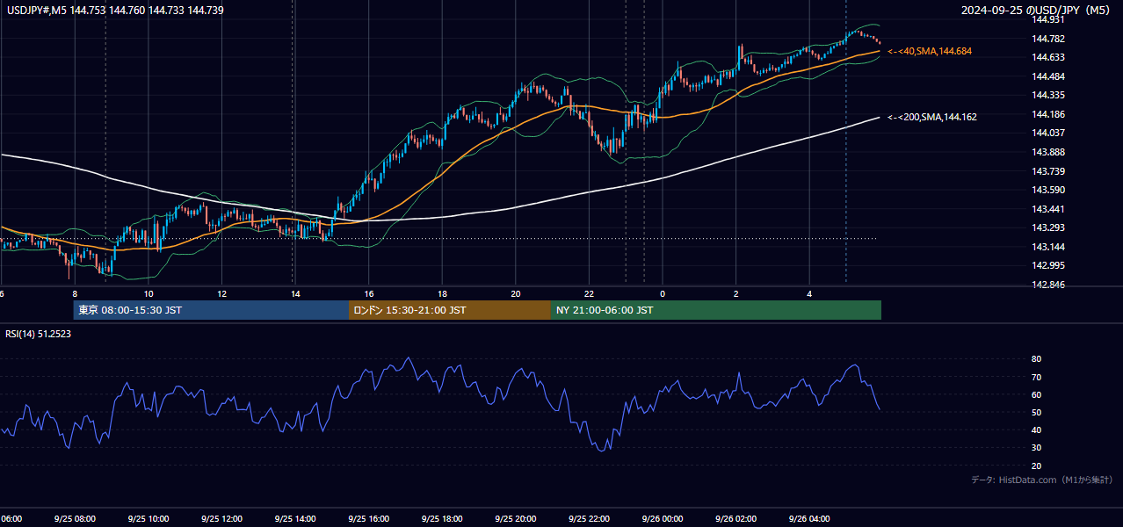Image resolution: width=1123 pixels, height=527 pixels.
Task: Click the 9/26 02:00 bottom time label
Action: coord(736,519)
